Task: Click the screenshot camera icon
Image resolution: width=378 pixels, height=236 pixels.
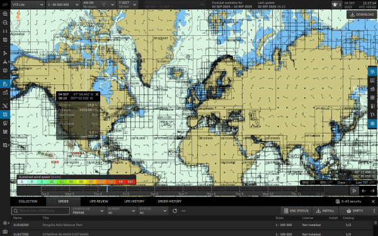Action: (x=5, y=232)
